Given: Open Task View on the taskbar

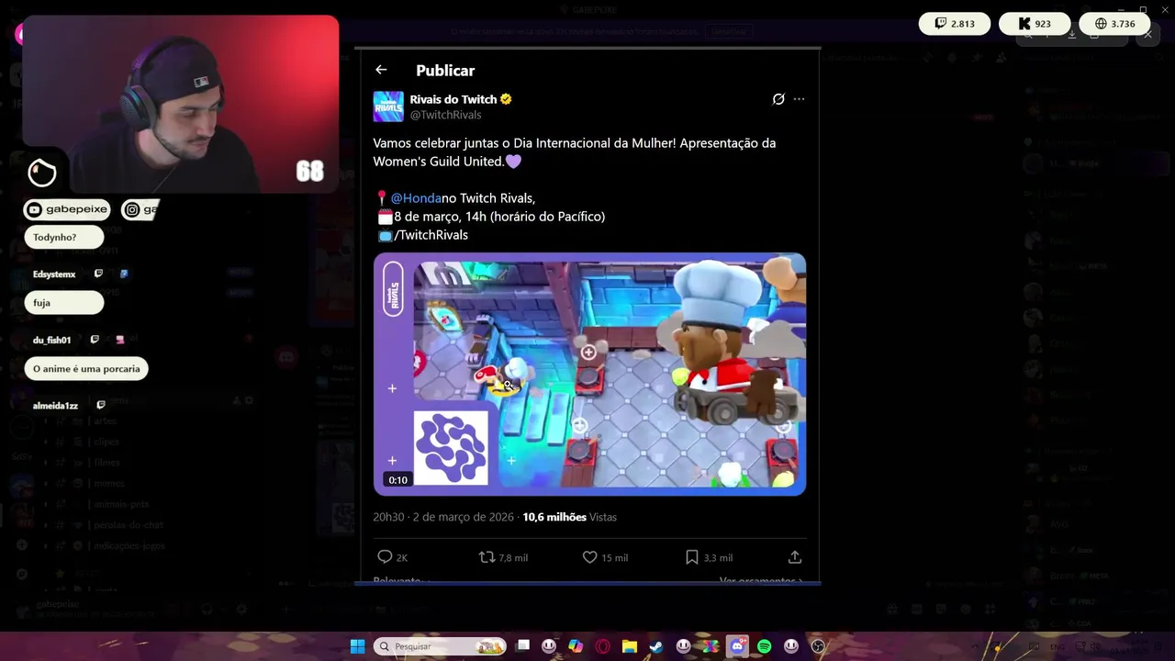Looking at the screenshot, I should 523,646.
